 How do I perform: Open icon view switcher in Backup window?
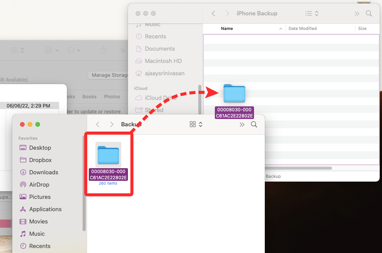click(196, 124)
